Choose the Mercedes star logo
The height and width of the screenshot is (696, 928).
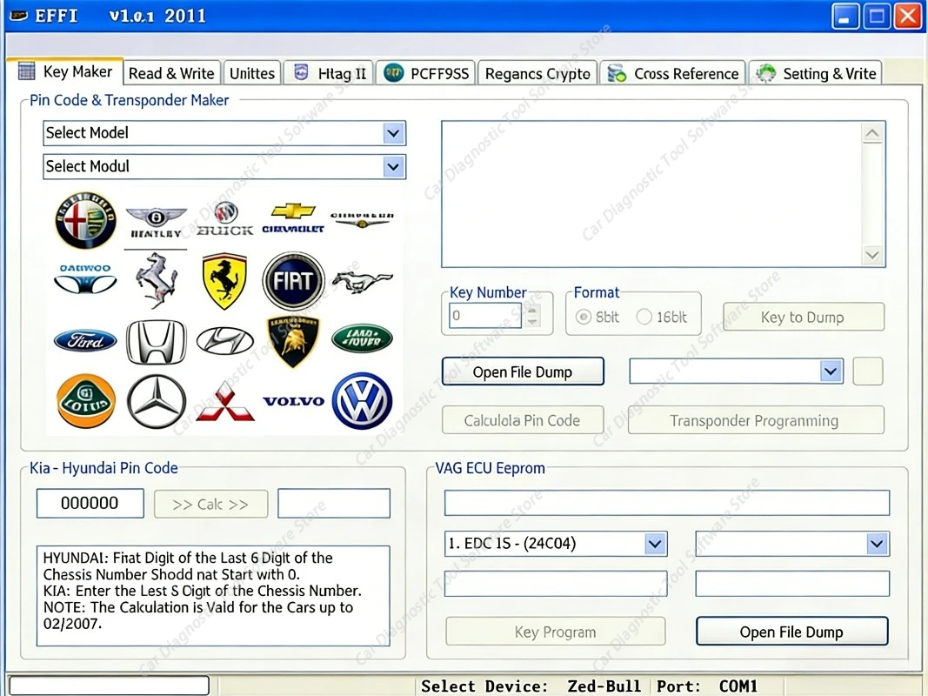(x=157, y=401)
